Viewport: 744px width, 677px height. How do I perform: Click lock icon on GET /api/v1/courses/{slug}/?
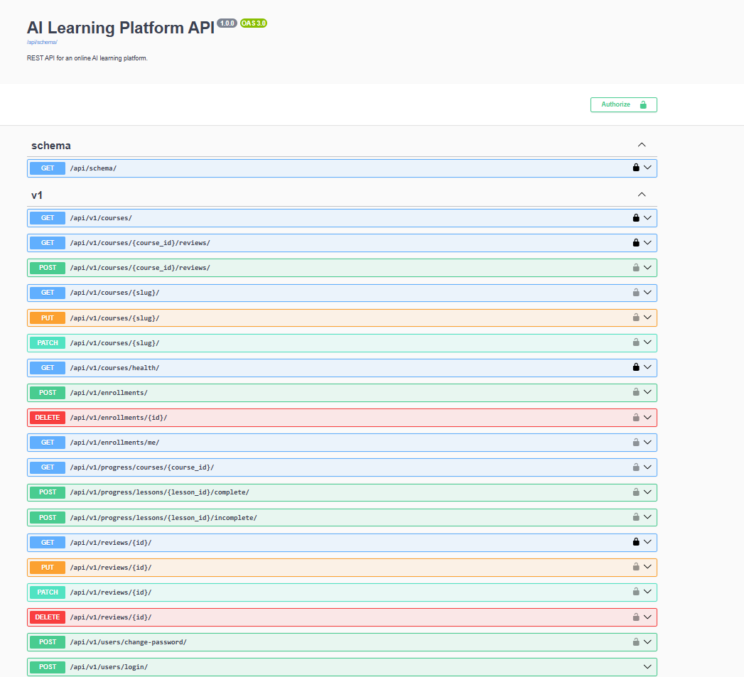coord(636,292)
